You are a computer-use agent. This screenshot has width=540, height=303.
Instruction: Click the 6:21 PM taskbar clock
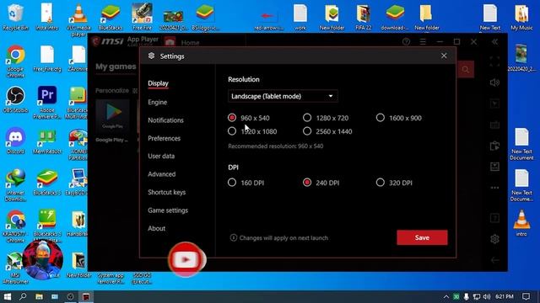click(505, 296)
